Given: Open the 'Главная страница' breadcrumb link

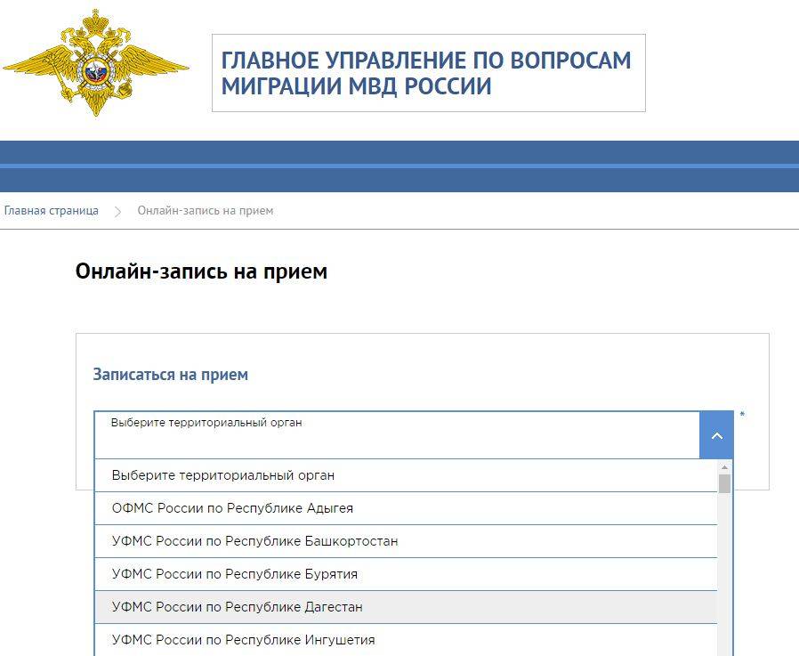Looking at the screenshot, I should click(x=51, y=211).
